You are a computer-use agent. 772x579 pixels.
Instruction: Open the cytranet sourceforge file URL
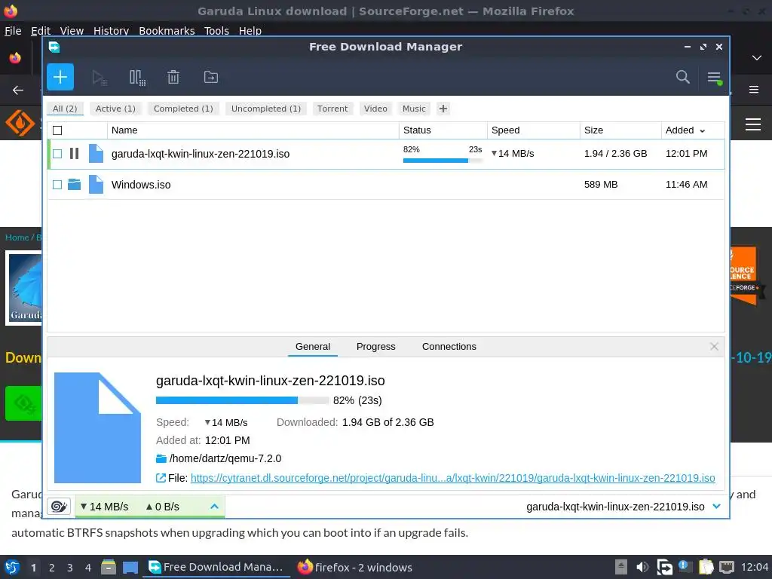[x=452, y=478]
